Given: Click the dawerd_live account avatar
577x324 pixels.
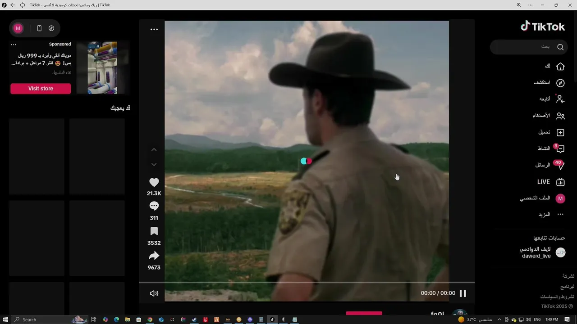Looking at the screenshot, I should point(560,252).
